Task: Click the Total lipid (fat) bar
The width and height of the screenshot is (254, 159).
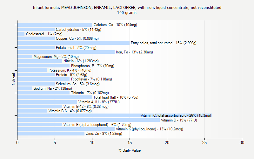Action: pyautogui.click(x=55, y=97)
